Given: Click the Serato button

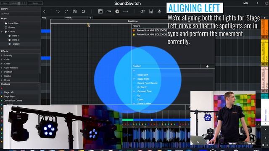Looking at the screenshot, I should click(x=35, y=3).
